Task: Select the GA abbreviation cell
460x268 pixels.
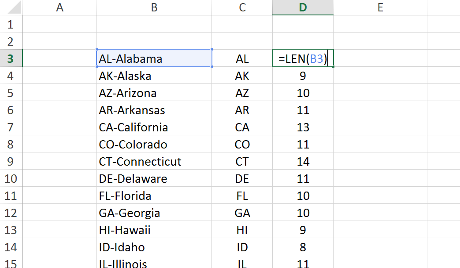Action: [x=242, y=213]
